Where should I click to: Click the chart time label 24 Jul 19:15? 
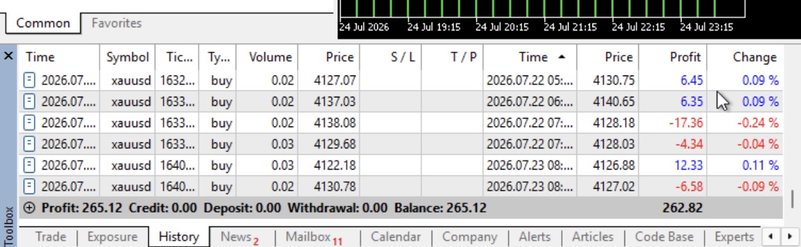pyautogui.click(x=434, y=27)
